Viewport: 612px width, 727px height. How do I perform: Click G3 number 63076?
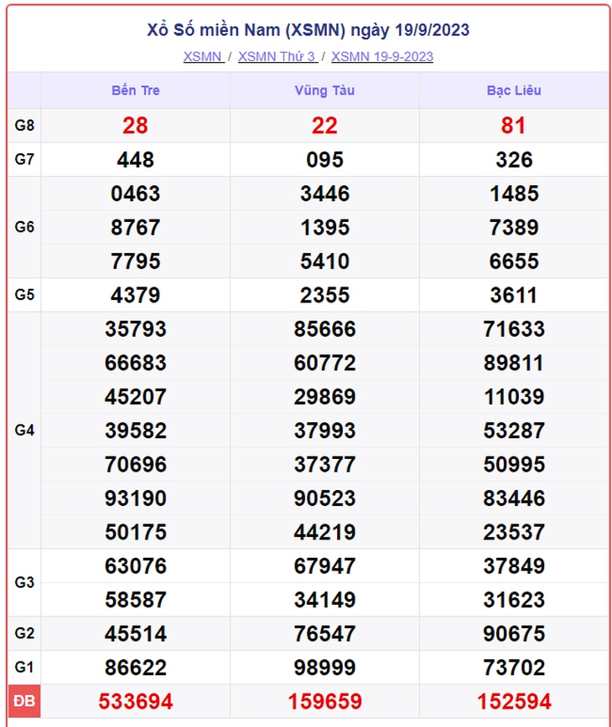point(136,566)
